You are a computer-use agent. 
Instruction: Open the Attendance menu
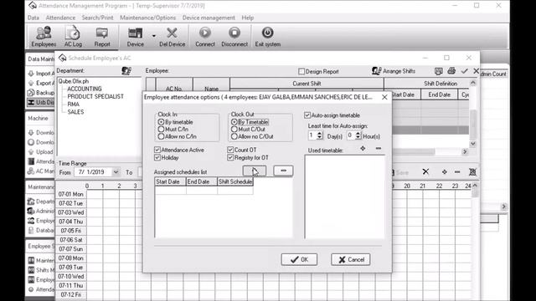(x=60, y=18)
